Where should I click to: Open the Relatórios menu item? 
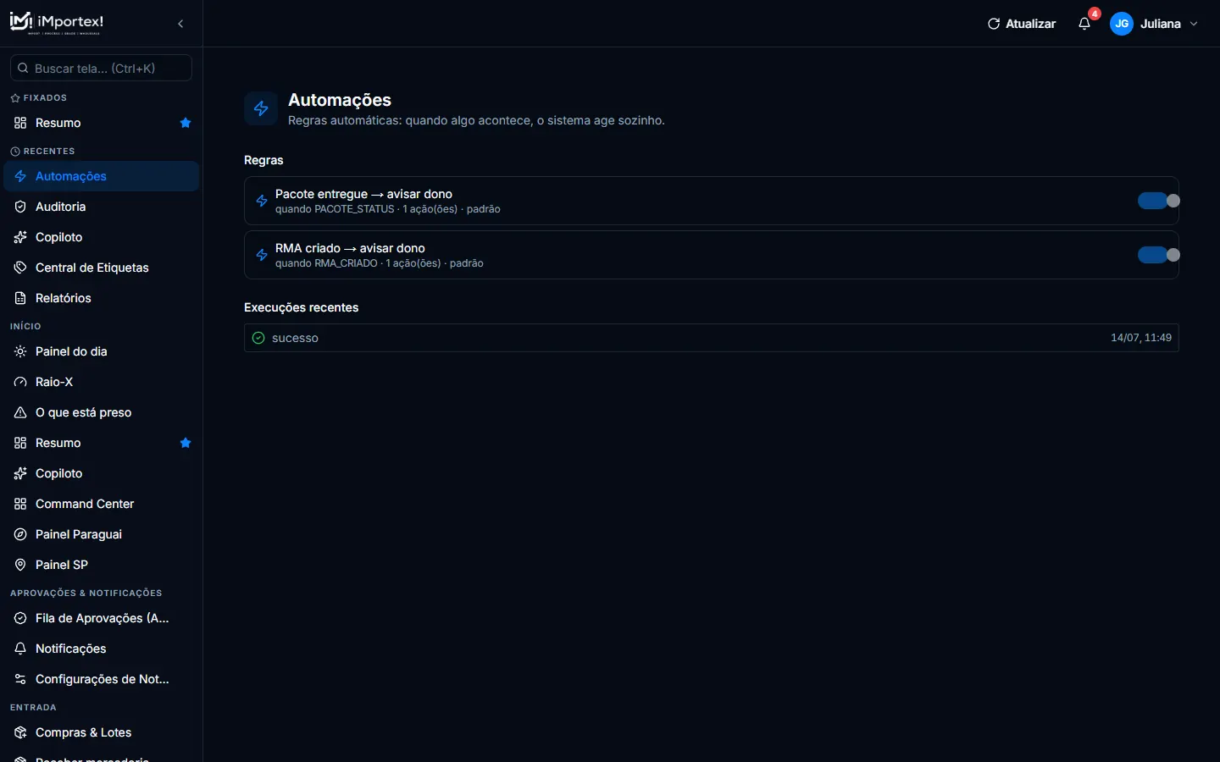[x=102, y=298]
